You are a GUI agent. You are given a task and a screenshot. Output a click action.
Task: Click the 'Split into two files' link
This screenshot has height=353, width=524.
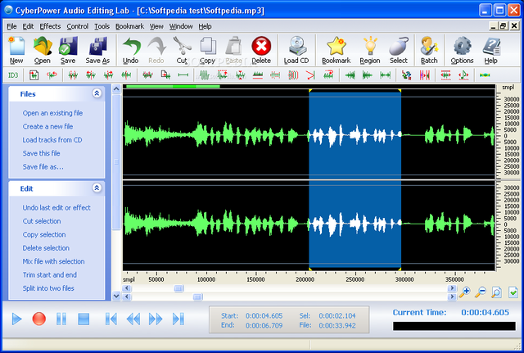click(48, 288)
